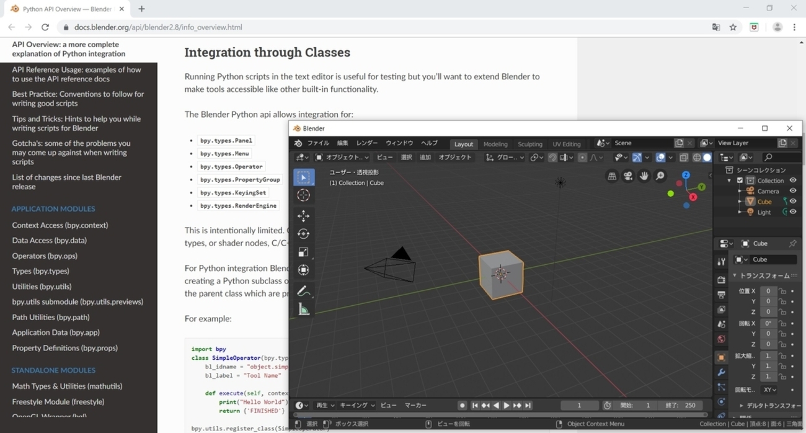Click the magnifier zoom viewport button

pyautogui.click(x=660, y=176)
